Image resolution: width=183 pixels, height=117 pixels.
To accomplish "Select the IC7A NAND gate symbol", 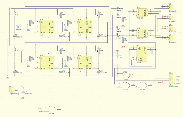I will 52,109.
